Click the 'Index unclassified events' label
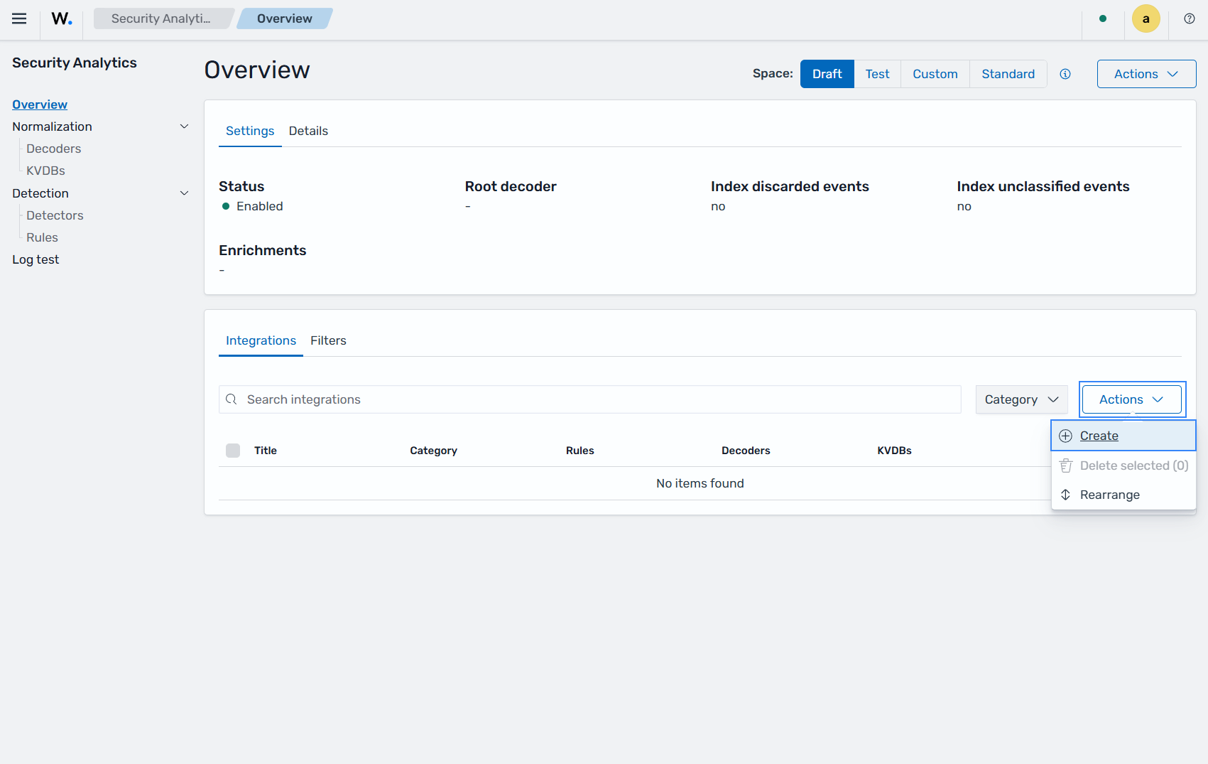Image resolution: width=1208 pixels, height=764 pixels. click(1043, 186)
